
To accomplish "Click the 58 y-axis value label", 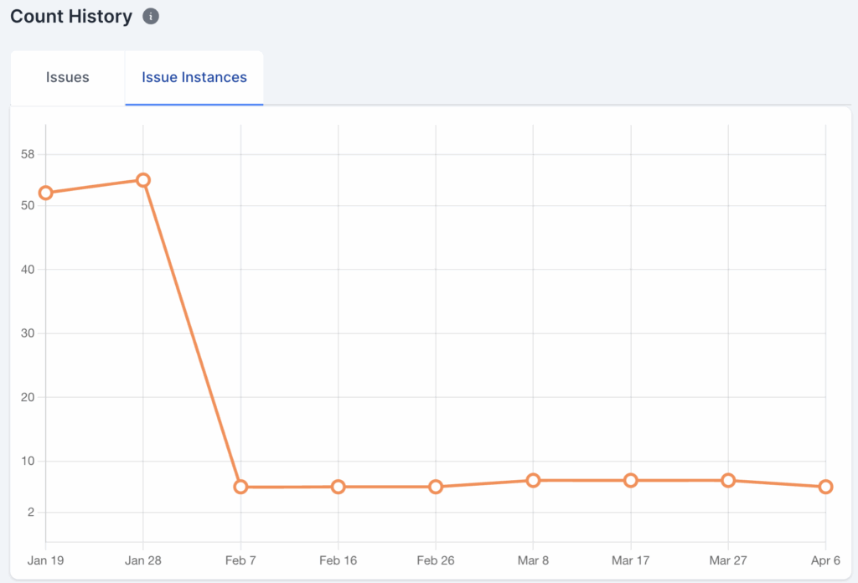I will [28, 154].
